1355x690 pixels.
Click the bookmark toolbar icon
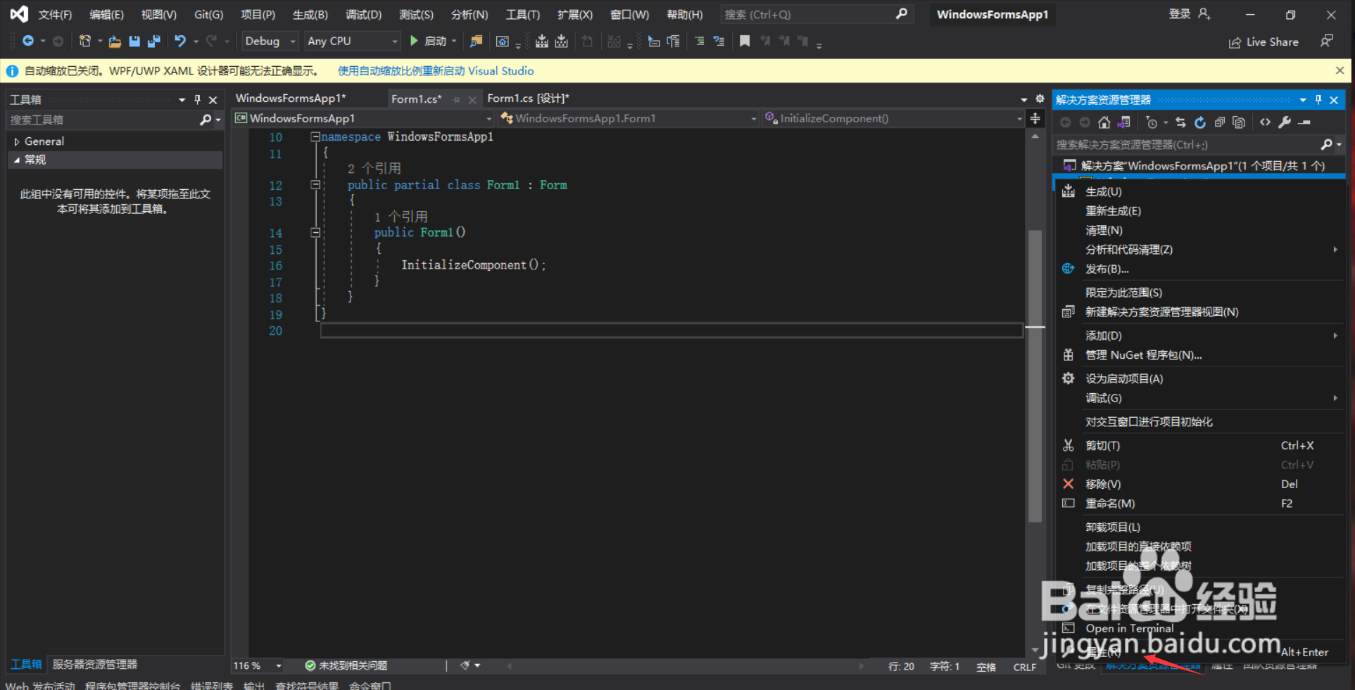(745, 41)
